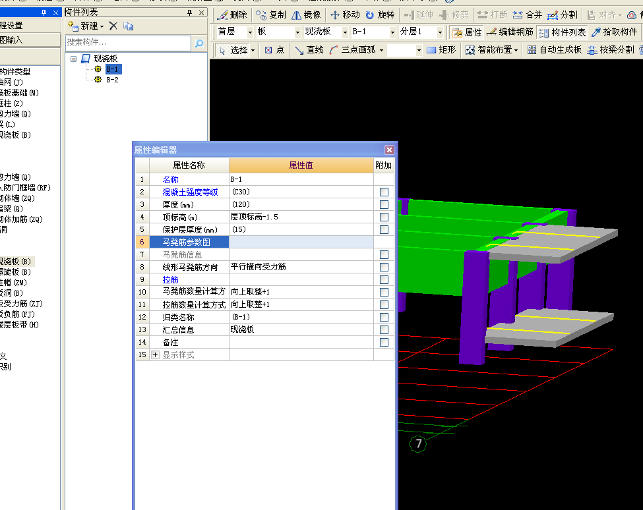
Task: Select the three-point arc (三点画弧) tool
Action: click(356, 50)
